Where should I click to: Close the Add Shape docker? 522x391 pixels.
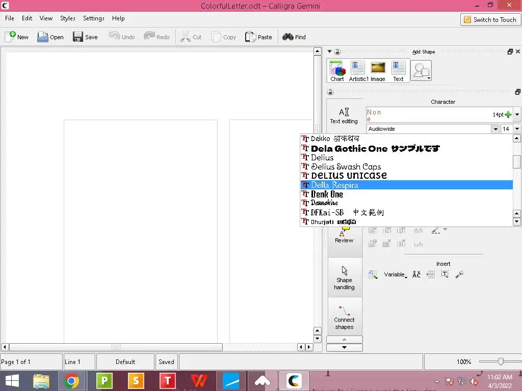pyautogui.click(x=518, y=51)
